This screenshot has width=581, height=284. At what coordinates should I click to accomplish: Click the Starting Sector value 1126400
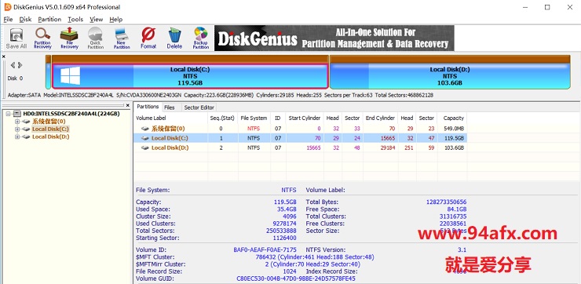point(284,238)
